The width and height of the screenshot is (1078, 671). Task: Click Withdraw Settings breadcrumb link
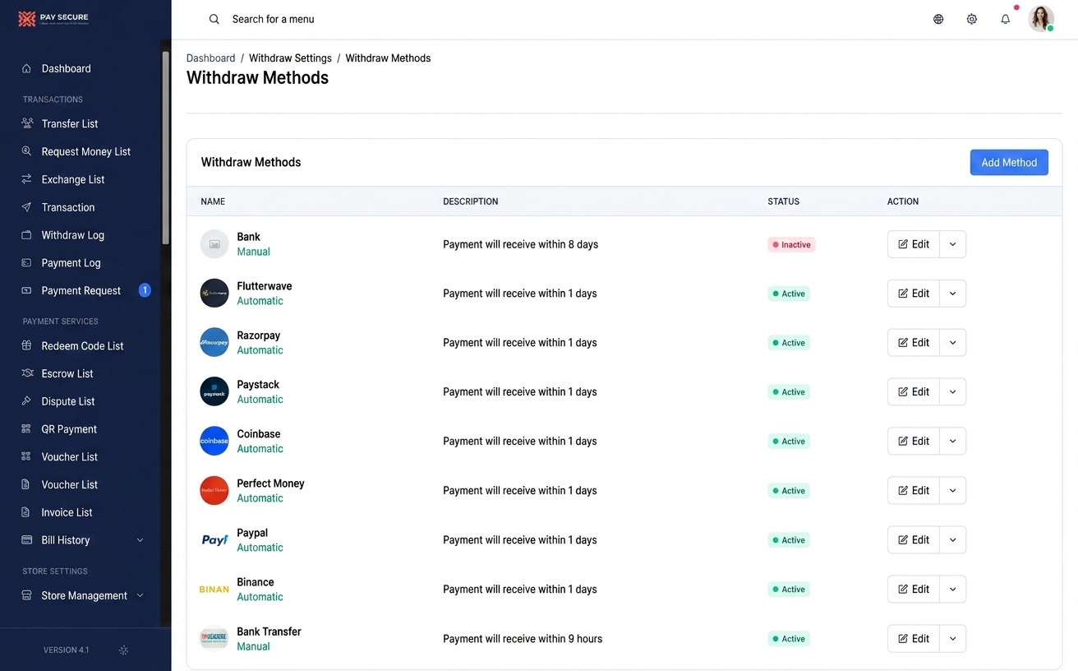290,58
